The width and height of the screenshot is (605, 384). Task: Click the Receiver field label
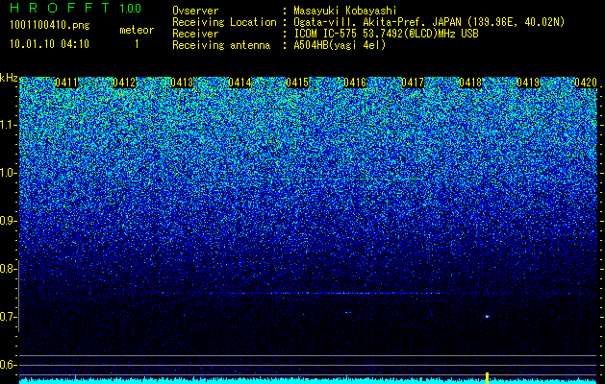click(195, 34)
